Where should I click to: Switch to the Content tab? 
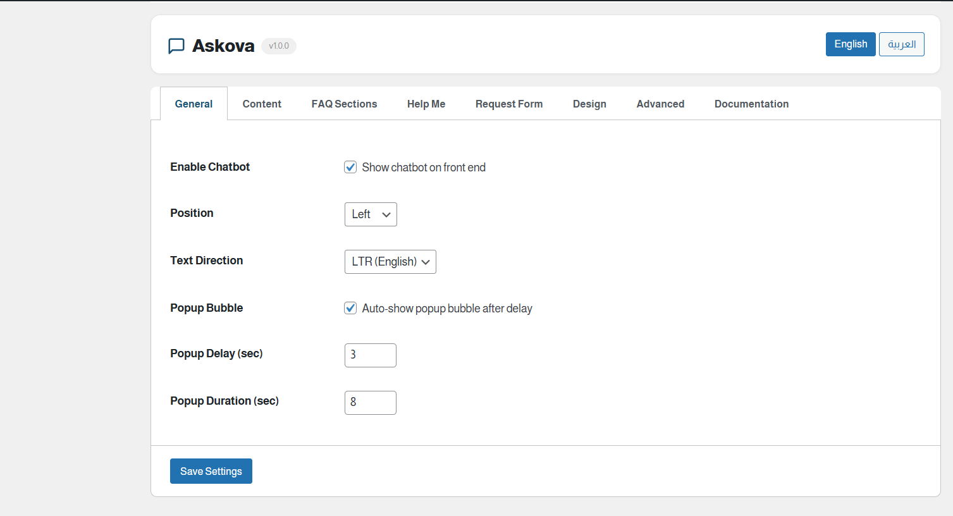pos(262,103)
